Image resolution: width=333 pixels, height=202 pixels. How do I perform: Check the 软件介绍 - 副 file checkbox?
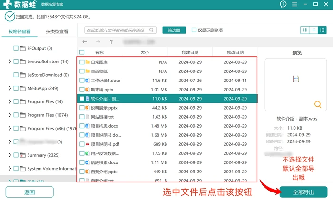tap(82, 99)
